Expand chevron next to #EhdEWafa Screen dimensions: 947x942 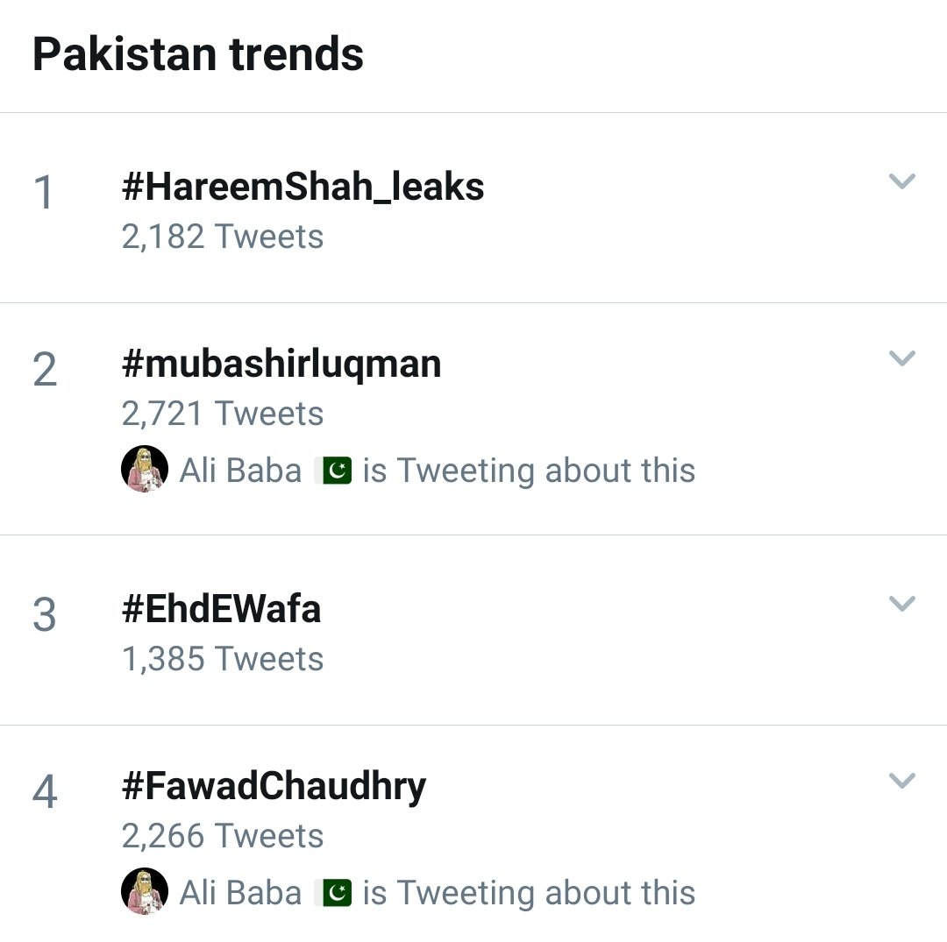pyautogui.click(x=901, y=604)
